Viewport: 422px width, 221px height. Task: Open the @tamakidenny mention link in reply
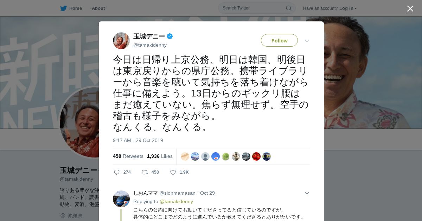pos(176,201)
